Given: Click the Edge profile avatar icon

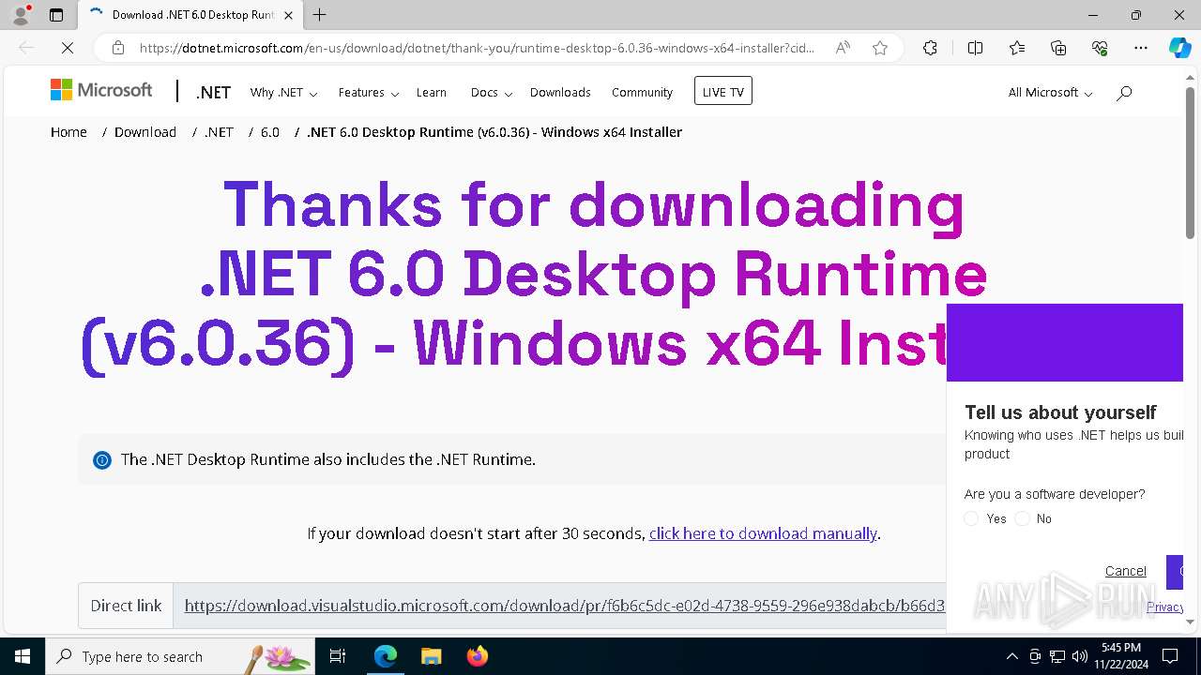Looking at the screenshot, I should pyautogui.click(x=20, y=15).
